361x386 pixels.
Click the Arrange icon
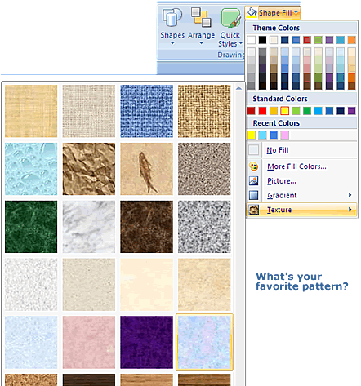click(201, 17)
